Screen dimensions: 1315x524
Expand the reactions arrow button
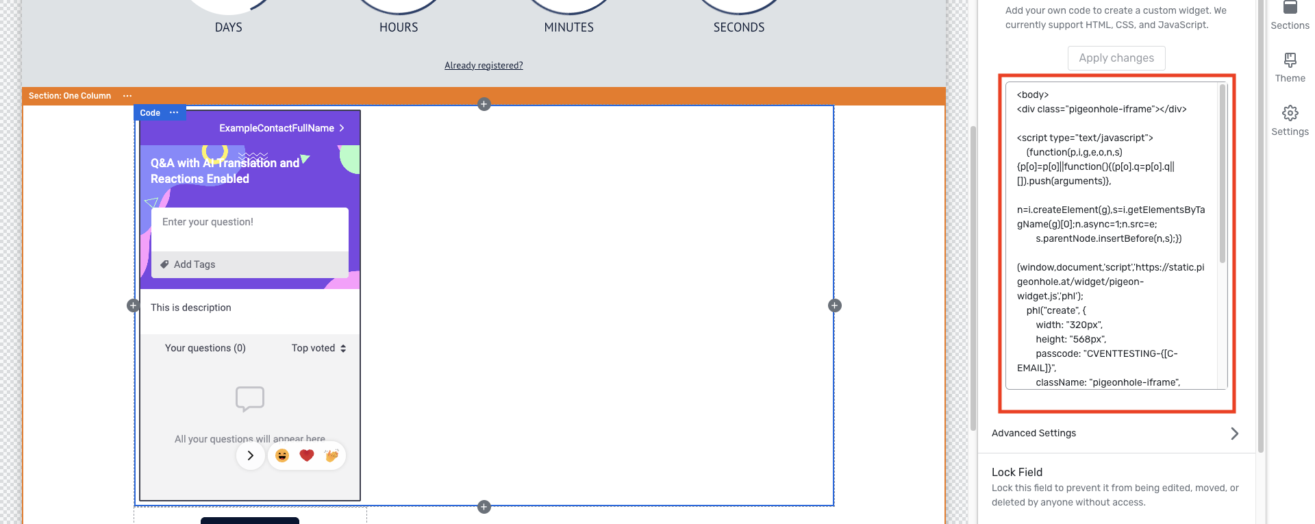(x=251, y=456)
